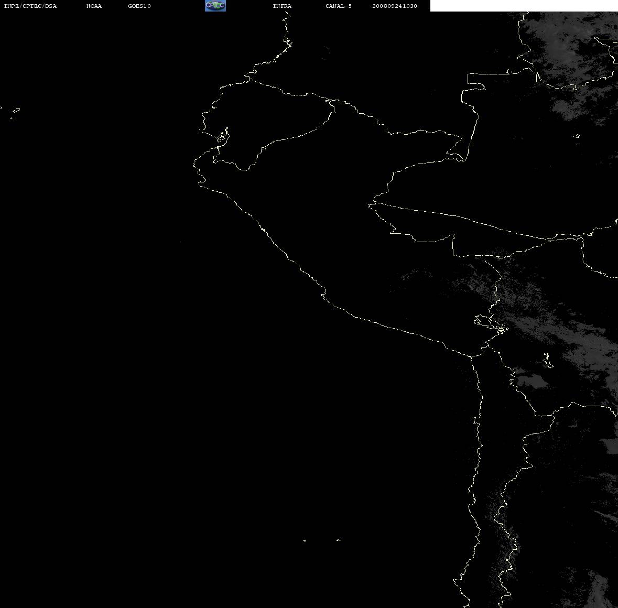Click the INFRA channel type label
The image size is (618, 608).
point(282,6)
